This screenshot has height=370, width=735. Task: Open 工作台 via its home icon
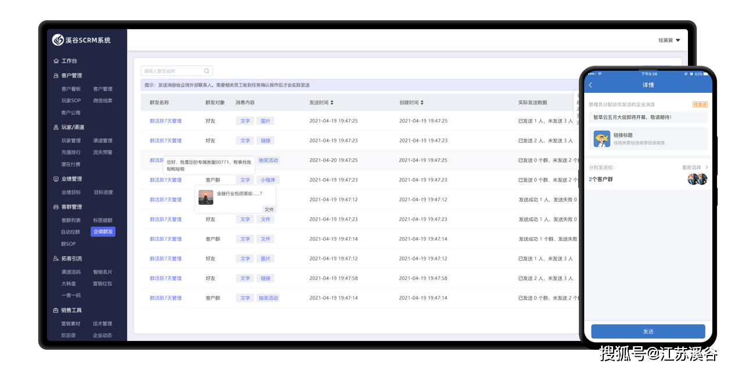56,61
